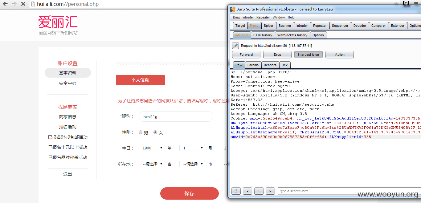This screenshot has width=421, height=203.
Task: Open 已报名十元以上活动 link
Action: (x=68, y=147)
